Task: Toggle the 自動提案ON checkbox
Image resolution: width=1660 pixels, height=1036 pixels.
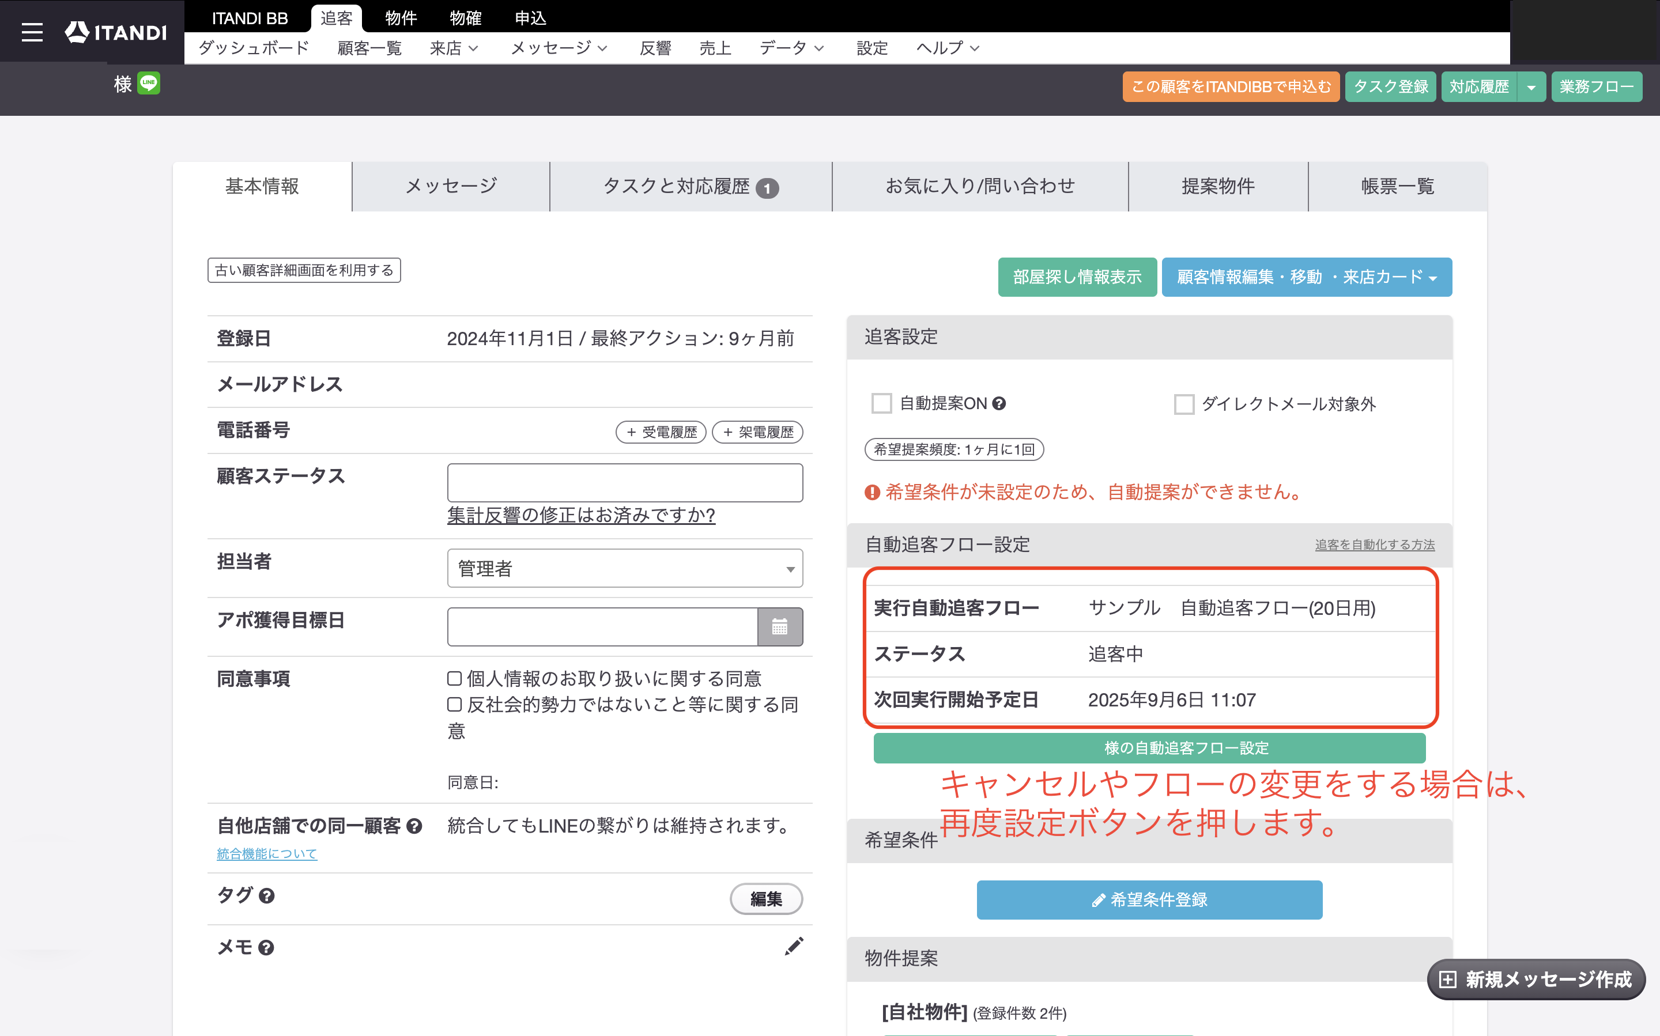Action: point(881,403)
